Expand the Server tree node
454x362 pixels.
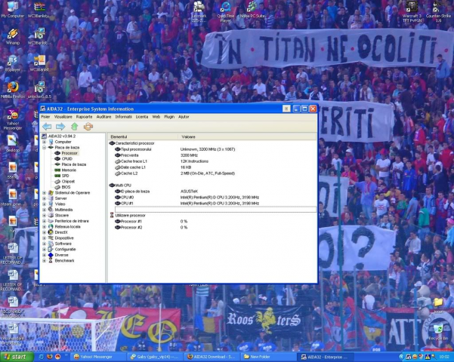(45, 198)
